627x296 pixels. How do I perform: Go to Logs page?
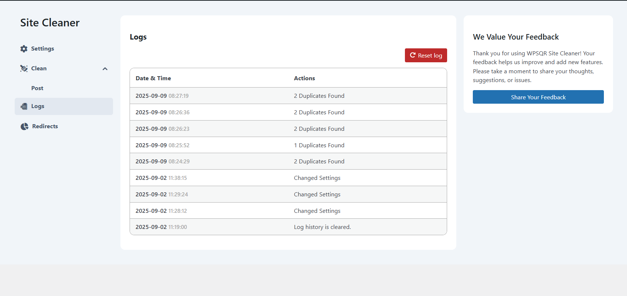point(64,106)
